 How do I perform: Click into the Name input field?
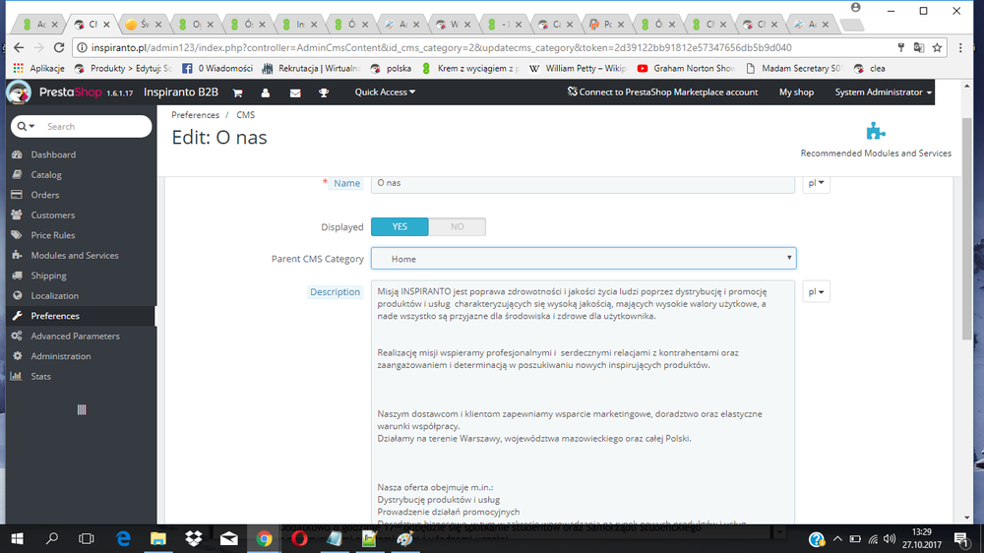coord(583,183)
